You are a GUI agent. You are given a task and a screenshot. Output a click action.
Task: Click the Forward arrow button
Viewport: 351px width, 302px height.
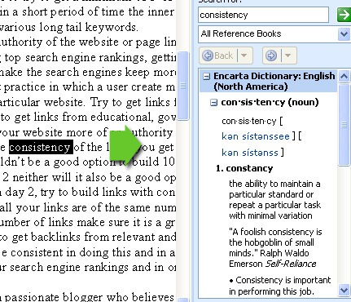271,56
